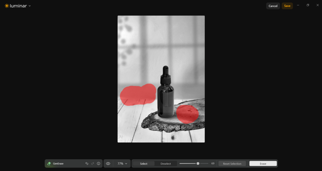Screen dimensions: 322x171
Task: Minimize the Luminar window
Action: pos(298,5)
